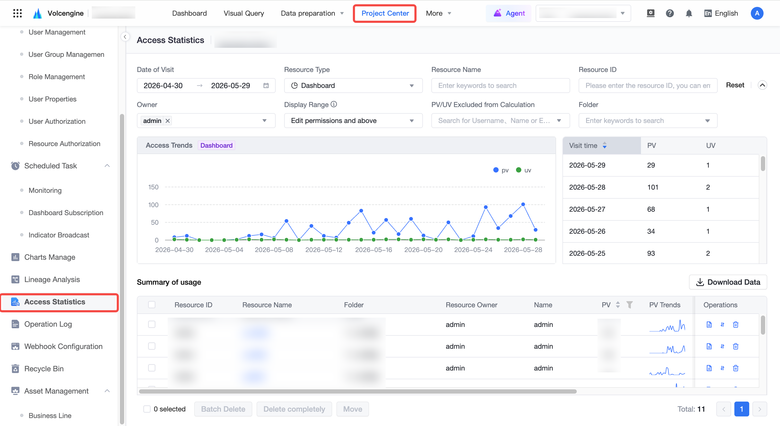Delete first row using trash icon
The height and width of the screenshot is (426, 780).
pos(735,325)
